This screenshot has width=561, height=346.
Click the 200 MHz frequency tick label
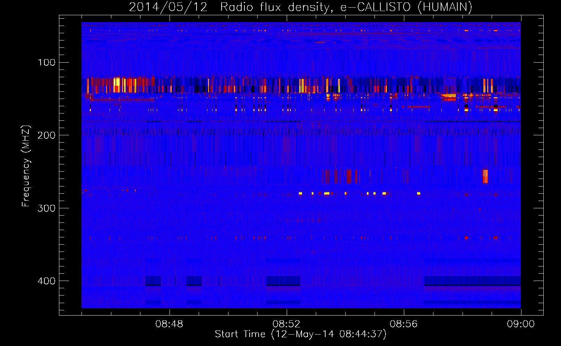pos(46,135)
